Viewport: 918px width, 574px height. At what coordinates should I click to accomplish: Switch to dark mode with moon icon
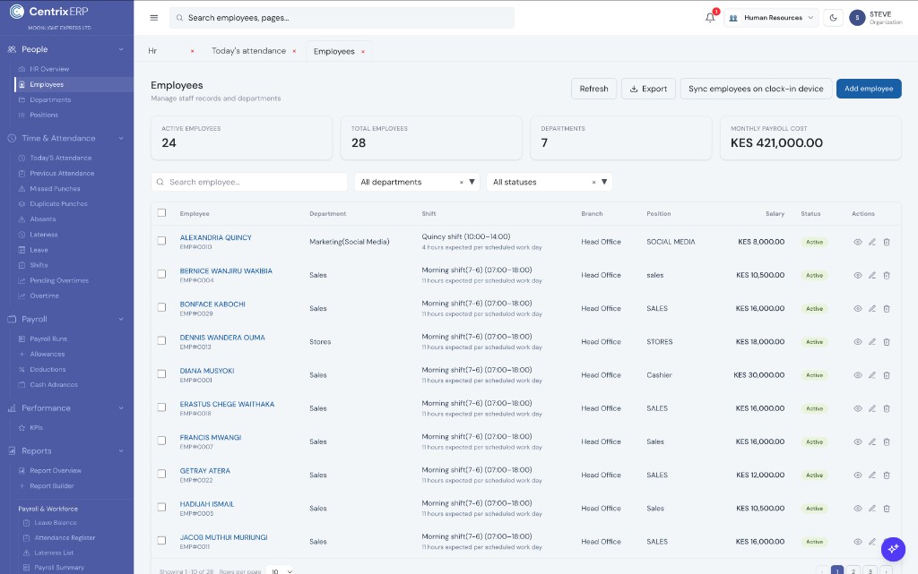[x=833, y=18]
